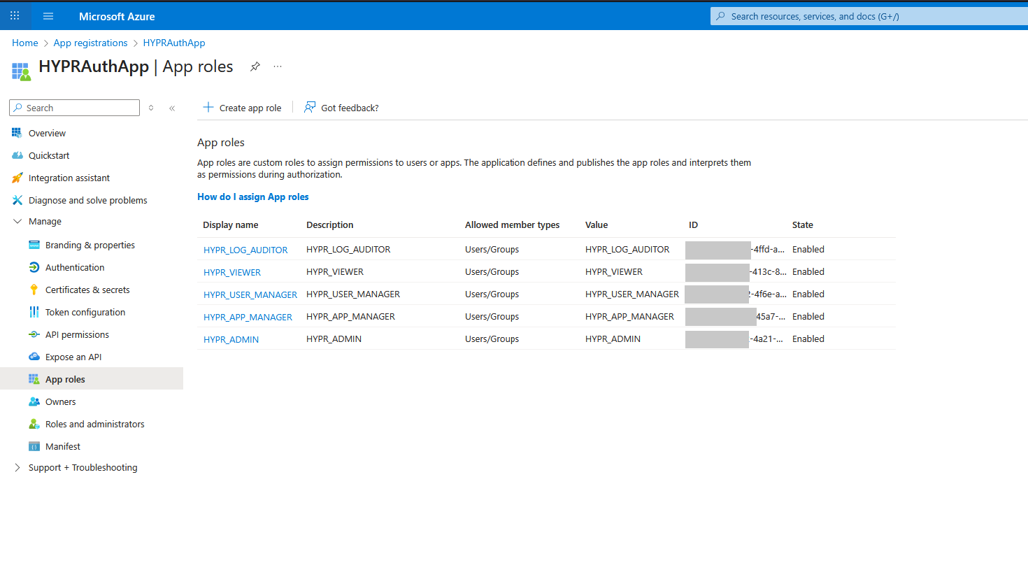Viewport: 1028px width, 577px height.
Task: Pin the HYPRAuthApp page with pushpin icon
Action: pyautogui.click(x=255, y=66)
